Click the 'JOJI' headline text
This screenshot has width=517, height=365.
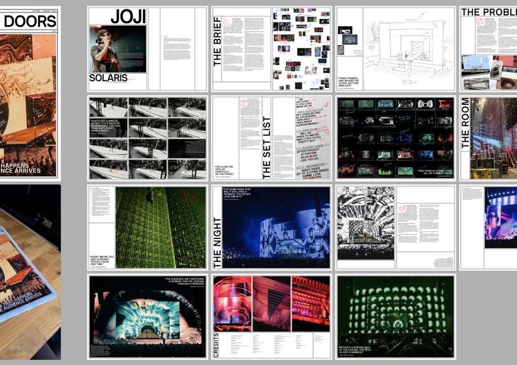coord(128,16)
